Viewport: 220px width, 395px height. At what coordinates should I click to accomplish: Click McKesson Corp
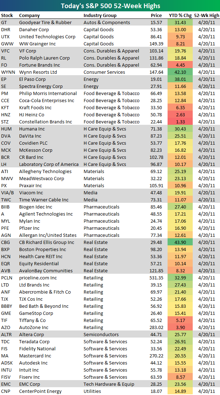36,150
